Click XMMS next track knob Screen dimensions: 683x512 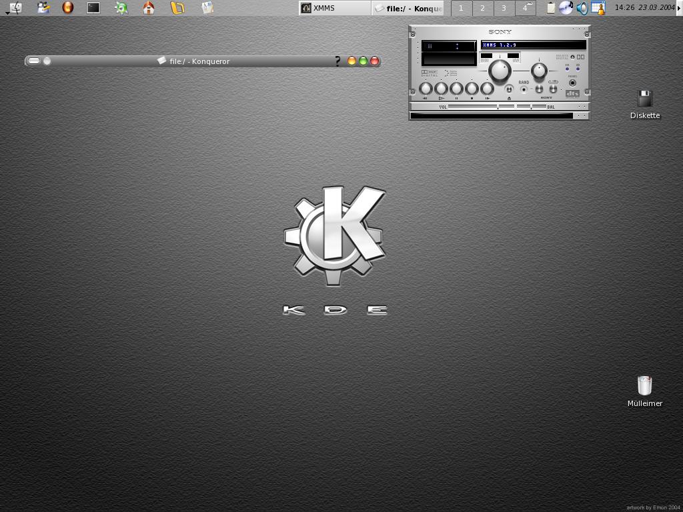[487, 89]
